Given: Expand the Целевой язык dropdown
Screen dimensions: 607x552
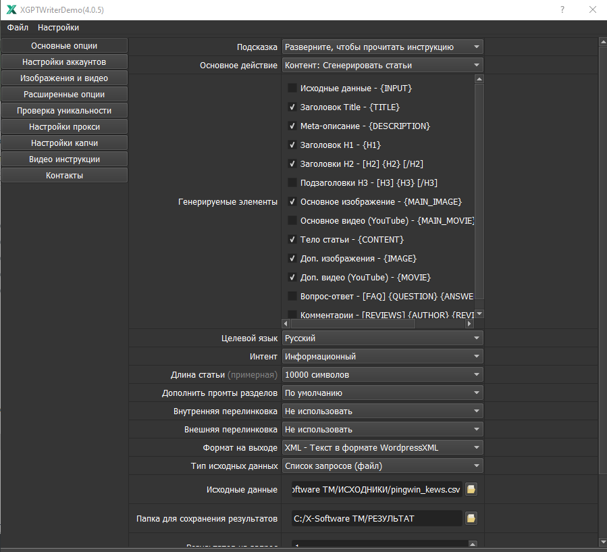Looking at the screenshot, I should (x=382, y=338).
